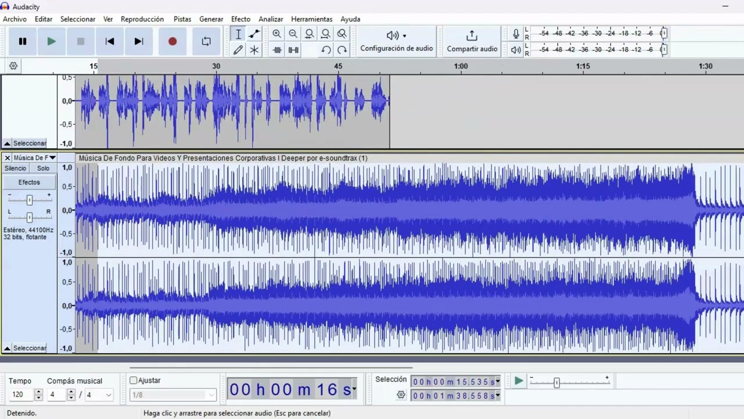Viewport: 744px width, 419px height.
Task: Open Música De F track dropdown menu
Action: 34,158
